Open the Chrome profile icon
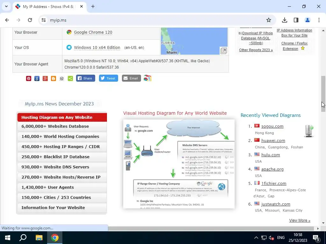Screen dimensions: 326x244 pos(308,20)
